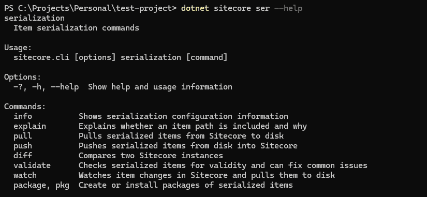Click 'sitecore.cli [options] serialization [command]' usage line
The image size is (427, 197).
click(x=121, y=57)
